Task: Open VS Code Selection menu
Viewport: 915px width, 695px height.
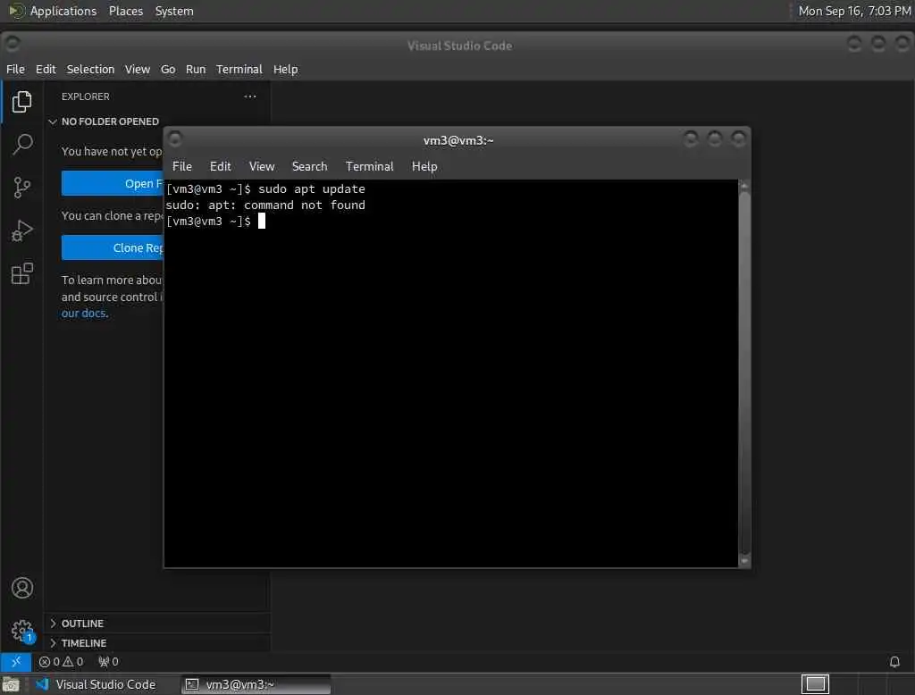Action: pyautogui.click(x=90, y=69)
